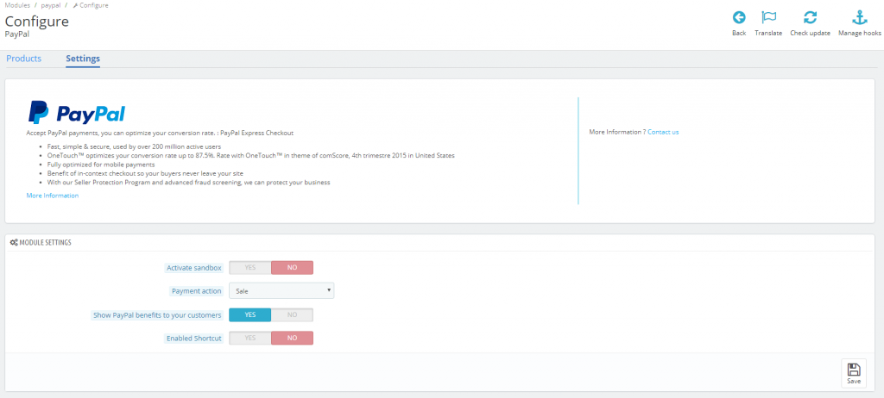Click the Contact us link

coord(663,132)
